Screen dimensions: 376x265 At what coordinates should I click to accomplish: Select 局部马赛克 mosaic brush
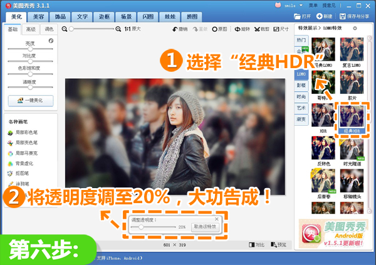click(x=23, y=153)
